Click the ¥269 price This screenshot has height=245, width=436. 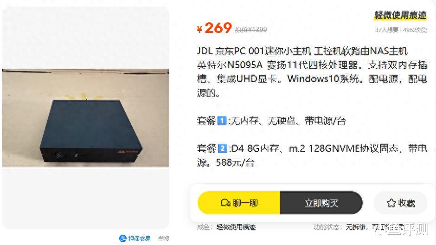tap(214, 28)
